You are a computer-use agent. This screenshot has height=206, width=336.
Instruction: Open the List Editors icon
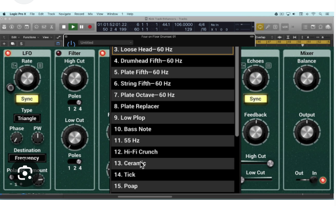point(305,27)
